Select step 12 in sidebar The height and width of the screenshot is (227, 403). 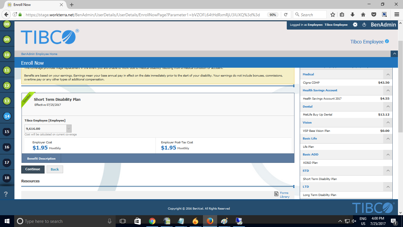tap(7, 85)
